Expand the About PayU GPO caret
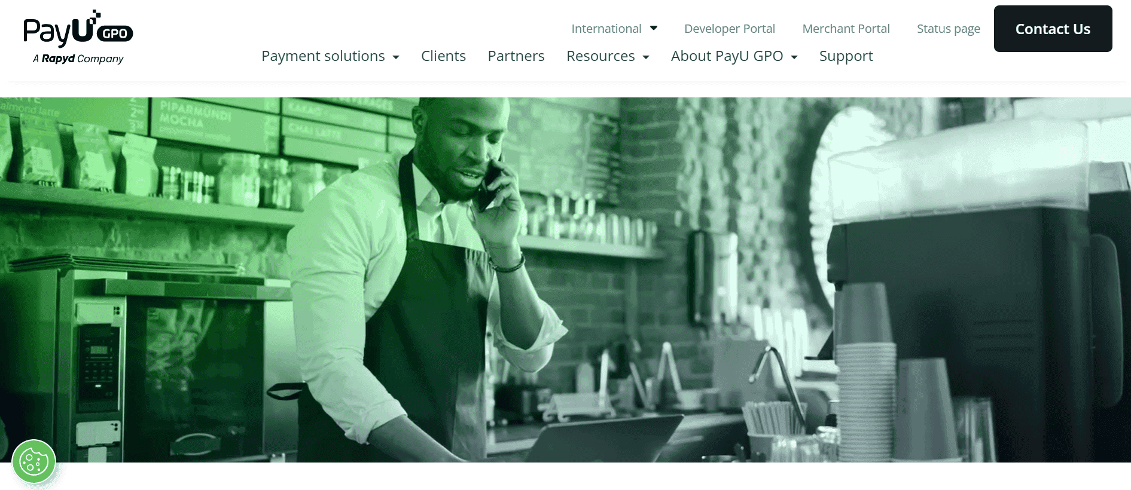 794,57
